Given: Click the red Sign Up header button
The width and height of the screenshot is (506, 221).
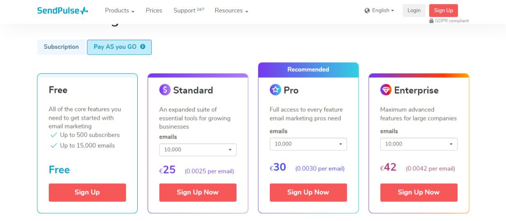Looking at the screenshot, I should pos(444,11).
